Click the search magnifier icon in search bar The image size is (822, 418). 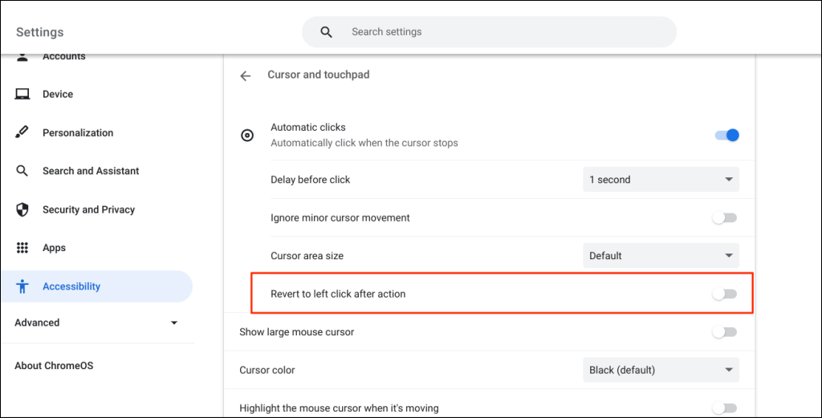(x=326, y=32)
